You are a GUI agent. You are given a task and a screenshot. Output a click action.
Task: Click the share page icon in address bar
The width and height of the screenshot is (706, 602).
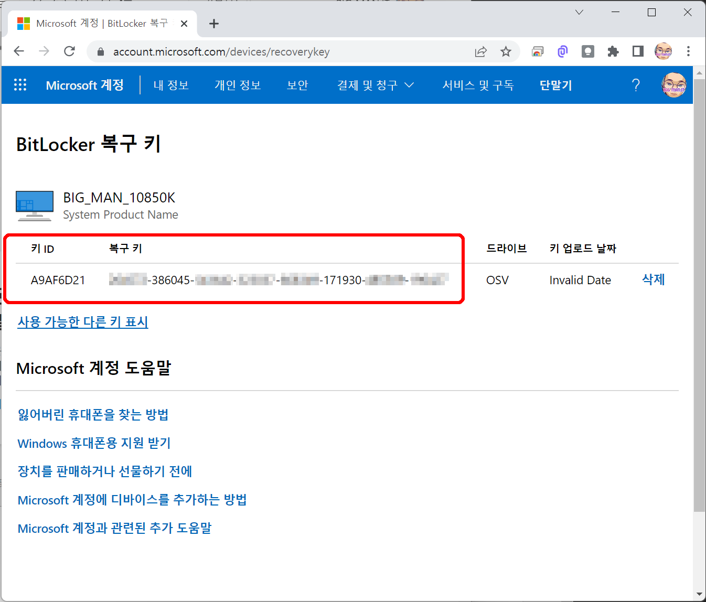(480, 51)
